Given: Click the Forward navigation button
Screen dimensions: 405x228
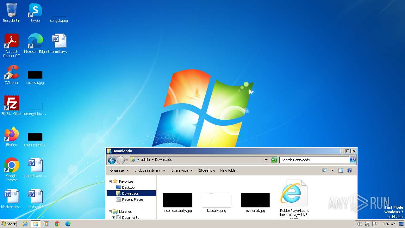Looking at the screenshot, I should [121, 160].
